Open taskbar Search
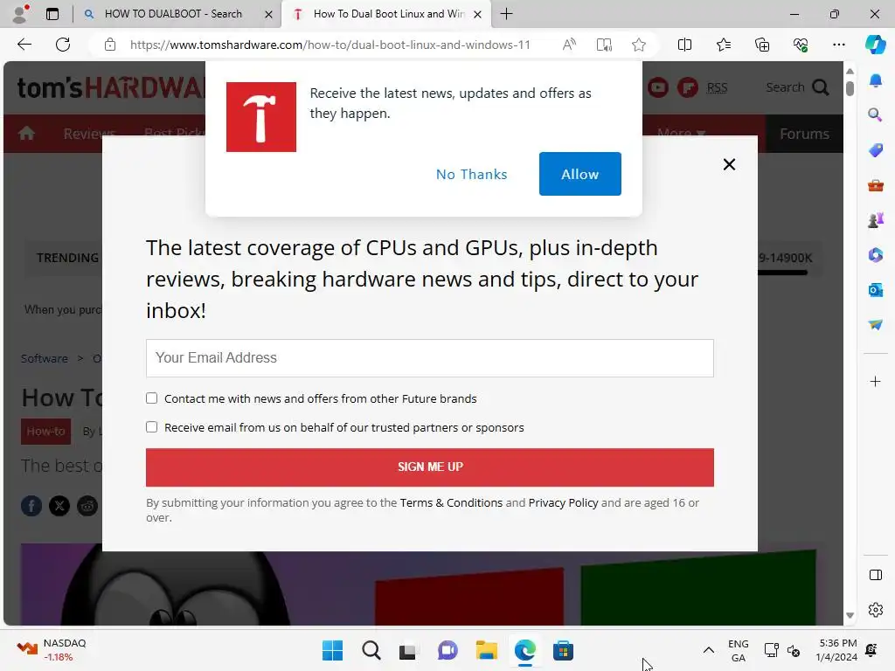 click(371, 650)
